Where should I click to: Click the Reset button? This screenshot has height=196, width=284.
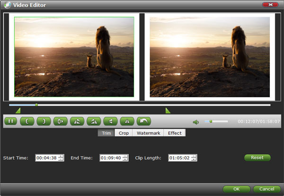(257, 158)
